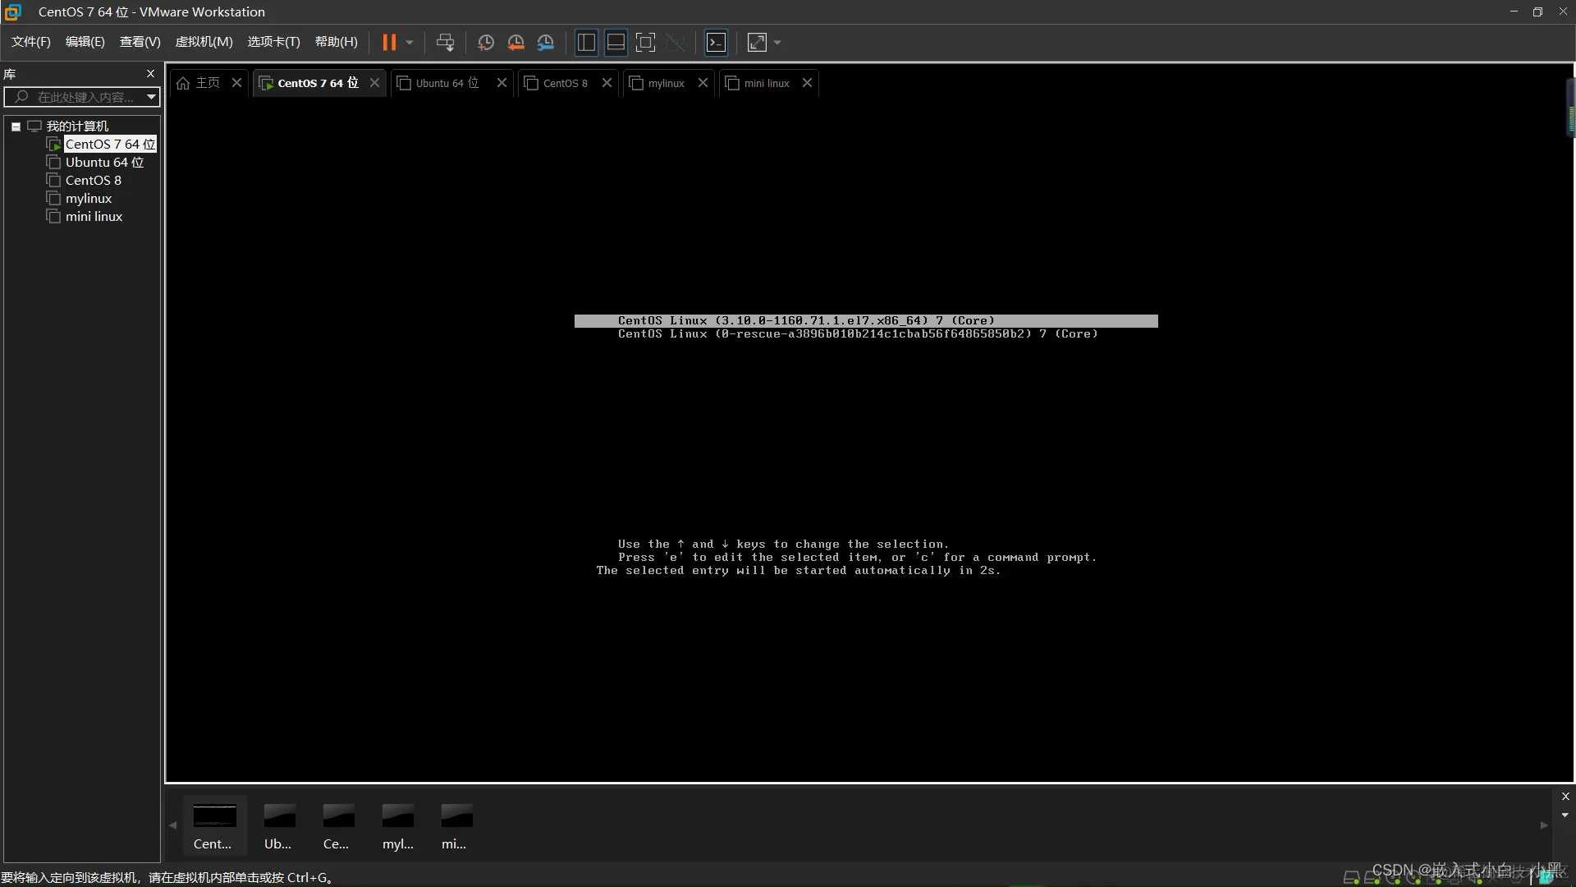Open the 虚拟机(M) menu
1576x887 pixels.
pyautogui.click(x=204, y=42)
